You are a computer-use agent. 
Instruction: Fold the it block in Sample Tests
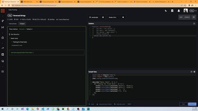click(91, 84)
